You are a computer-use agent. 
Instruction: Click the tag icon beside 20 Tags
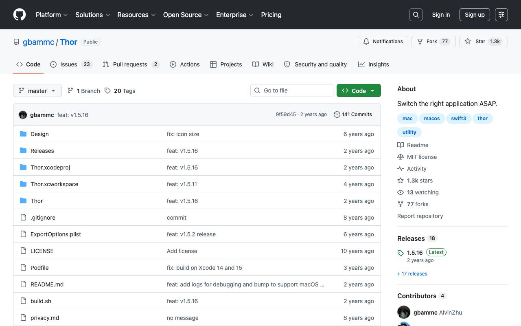[x=107, y=91]
